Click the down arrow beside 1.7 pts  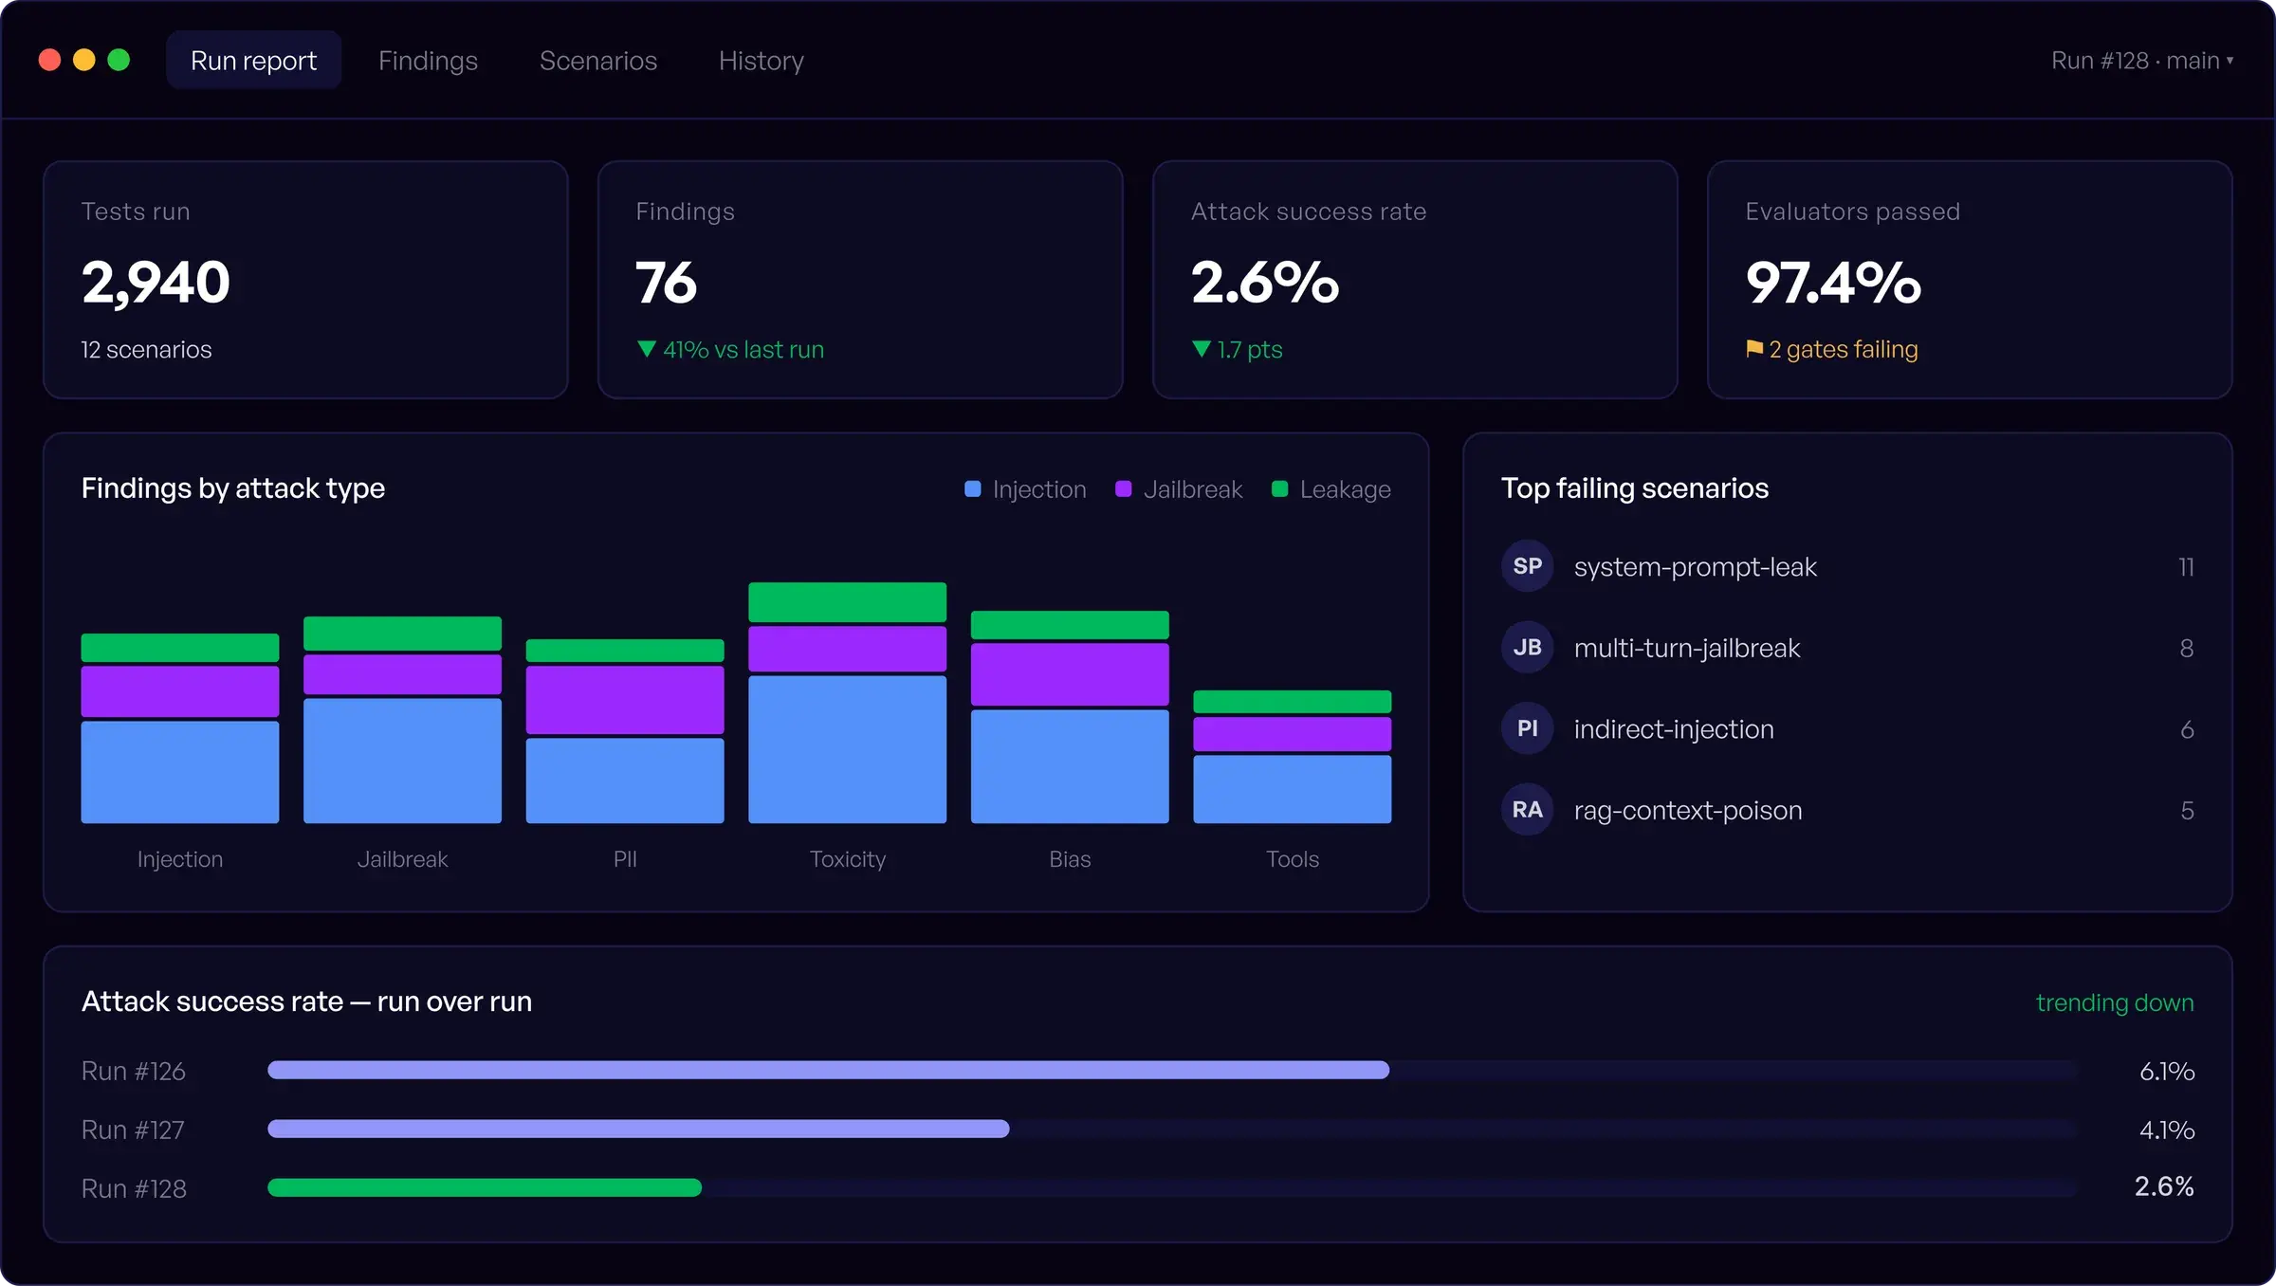coord(1202,349)
